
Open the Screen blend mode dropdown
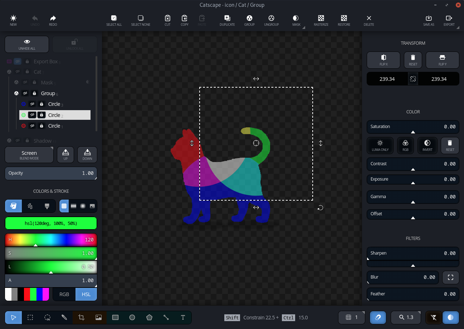click(x=29, y=154)
